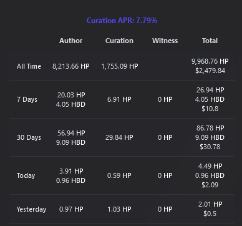Click the $2,479.84 all-time total value

210,71
